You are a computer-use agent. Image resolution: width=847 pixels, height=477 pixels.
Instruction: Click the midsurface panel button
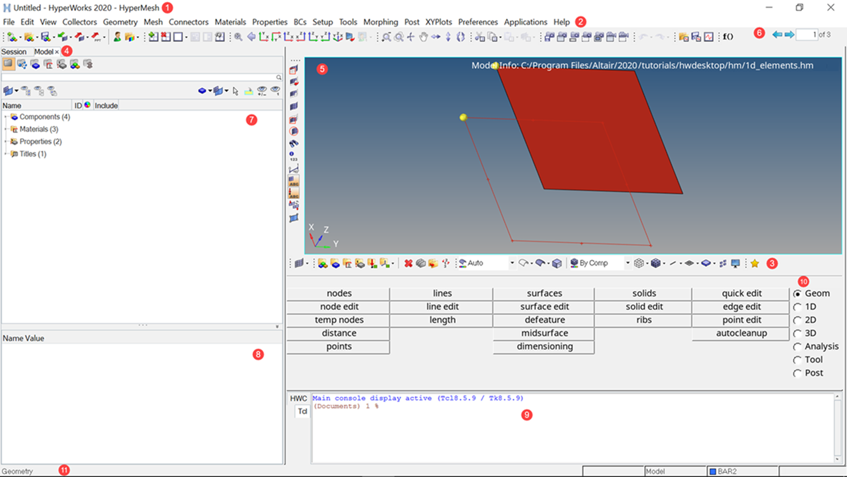[x=544, y=333]
